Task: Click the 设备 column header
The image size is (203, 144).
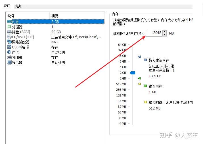Action: click(11, 16)
